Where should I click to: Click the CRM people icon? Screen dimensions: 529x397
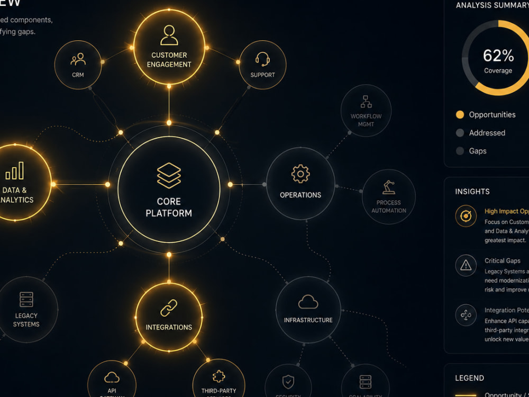click(x=78, y=59)
